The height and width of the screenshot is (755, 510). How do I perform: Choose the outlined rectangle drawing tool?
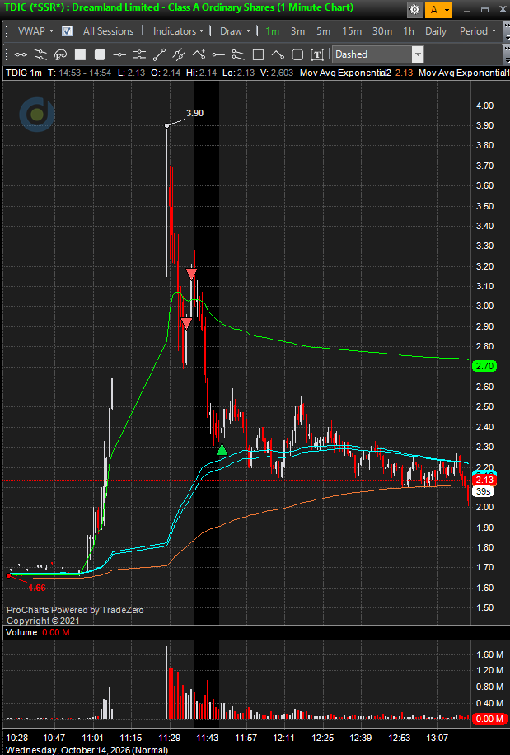pos(258,54)
